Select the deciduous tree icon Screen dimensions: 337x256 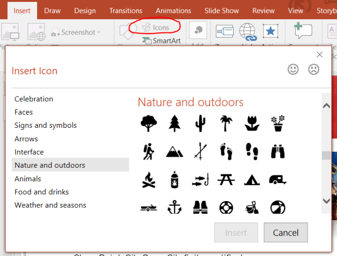(148, 123)
